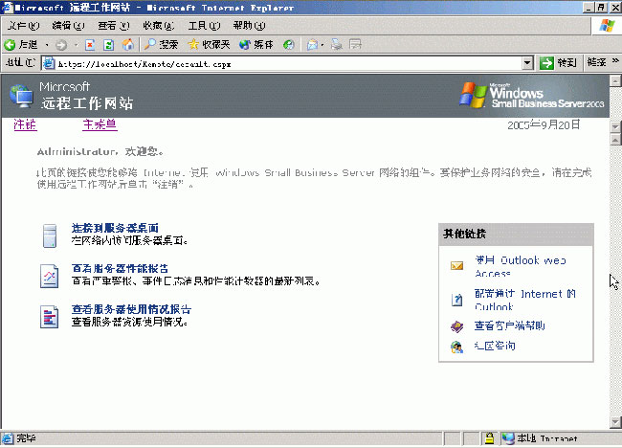The width and height of the screenshot is (622, 448).
Task: Click the date text 2005年9月20日
Action: 544,125
